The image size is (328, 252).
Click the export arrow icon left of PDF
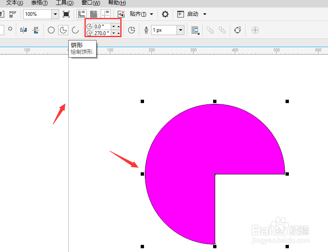click(x=2, y=14)
